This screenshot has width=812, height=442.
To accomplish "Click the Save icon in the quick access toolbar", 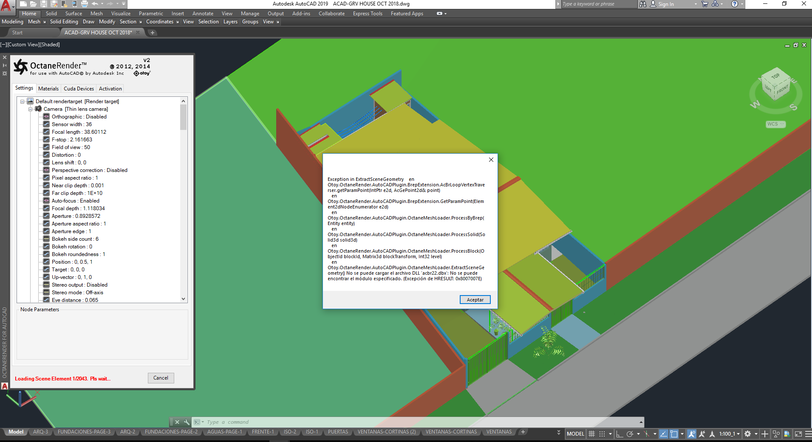I will (x=43, y=4).
